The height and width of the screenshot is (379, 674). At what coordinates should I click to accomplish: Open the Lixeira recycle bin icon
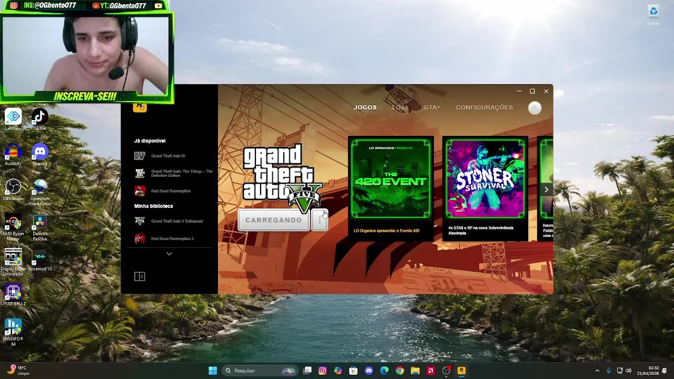653,14
